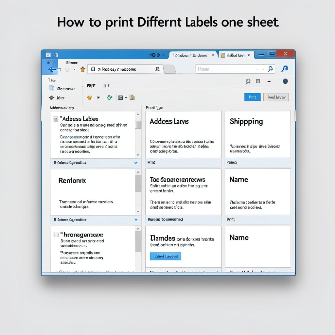335x335 pixels.
Task: Click the address bar text field
Action: [126, 69]
